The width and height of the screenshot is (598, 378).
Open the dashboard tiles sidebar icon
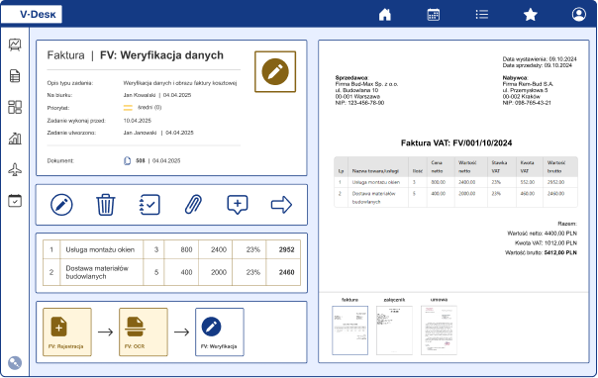pyautogui.click(x=15, y=107)
